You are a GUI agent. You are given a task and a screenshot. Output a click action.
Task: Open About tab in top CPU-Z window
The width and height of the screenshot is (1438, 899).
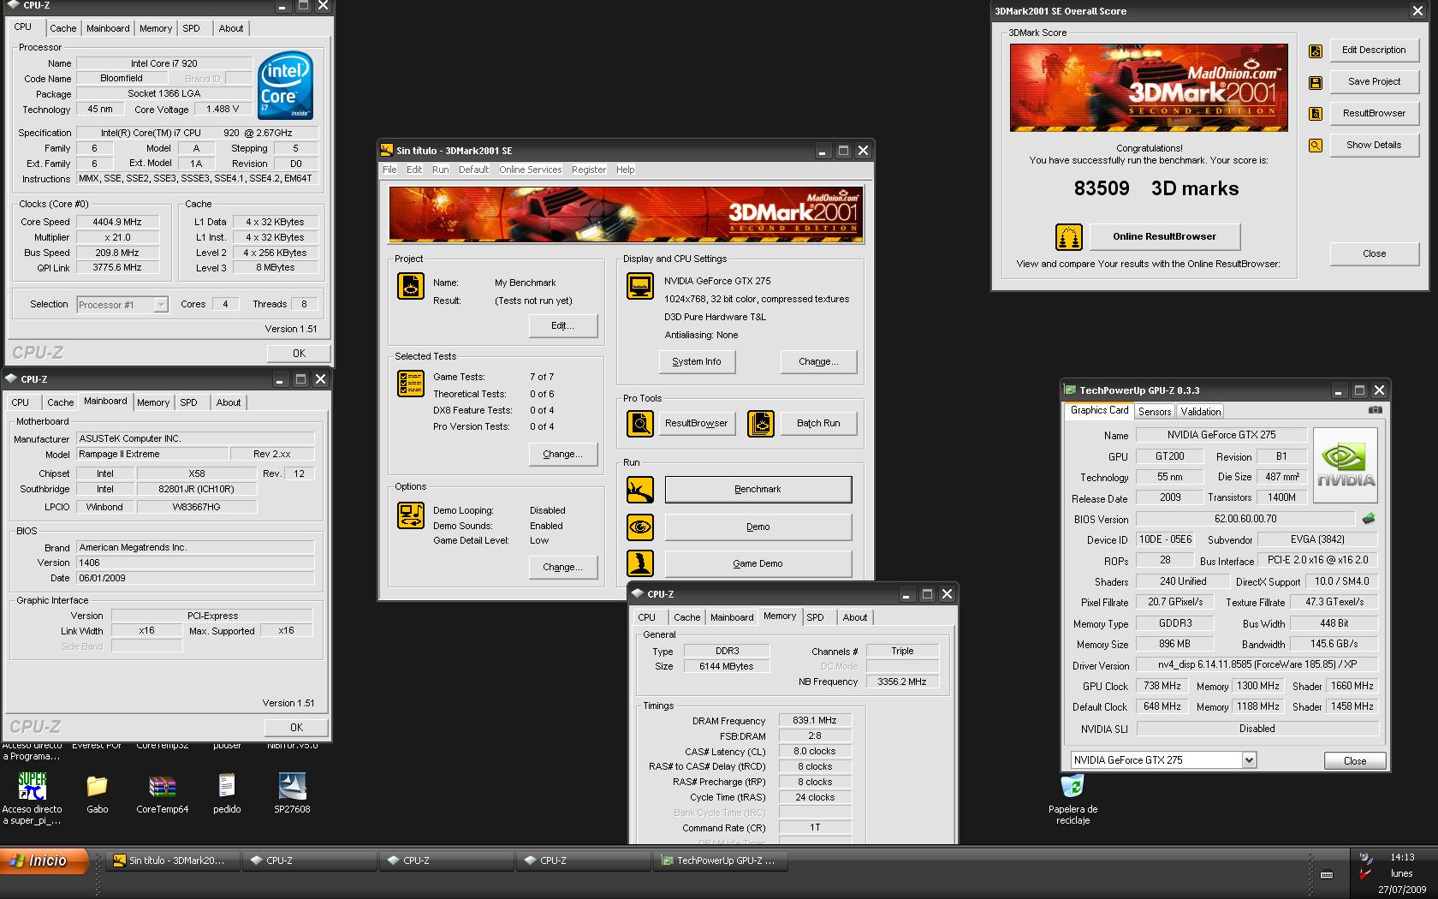tap(231, 28)
